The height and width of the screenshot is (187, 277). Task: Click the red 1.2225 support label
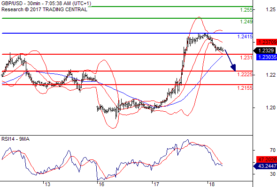pos(245,74)
